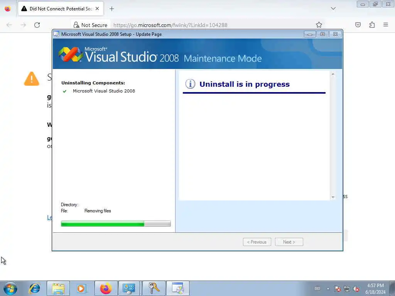The width and height of the screenshot is (395, 296).
Task: Select the Did Not Connect tab
Action: pyautogui.click(x=61, y=8)
